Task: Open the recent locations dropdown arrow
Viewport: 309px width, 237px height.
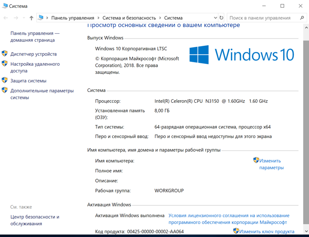Action: (x=24, y=18)
